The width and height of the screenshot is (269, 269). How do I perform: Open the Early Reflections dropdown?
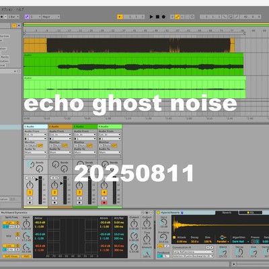[x=193, y=252]
